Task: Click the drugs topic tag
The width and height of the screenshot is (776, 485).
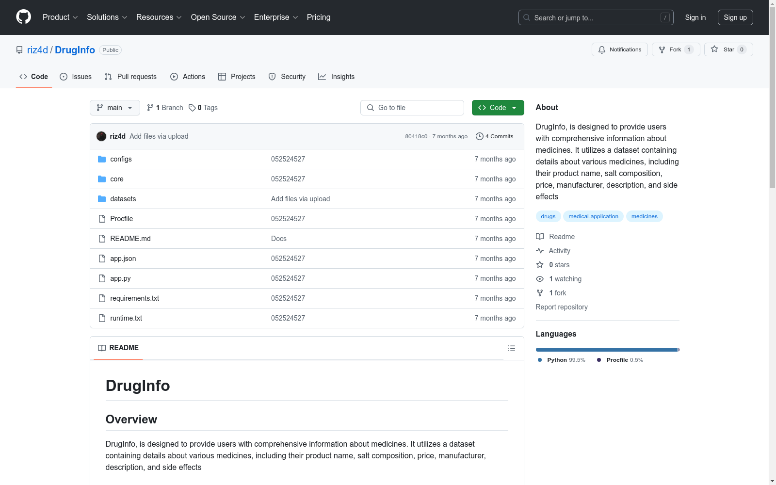Action: [x=548, y=216]
